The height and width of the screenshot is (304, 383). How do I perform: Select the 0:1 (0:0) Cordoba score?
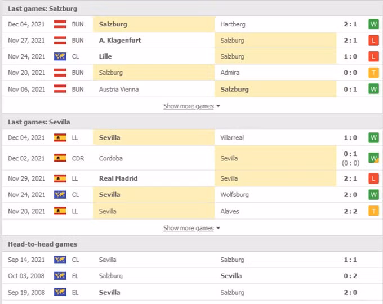[350, 158]
